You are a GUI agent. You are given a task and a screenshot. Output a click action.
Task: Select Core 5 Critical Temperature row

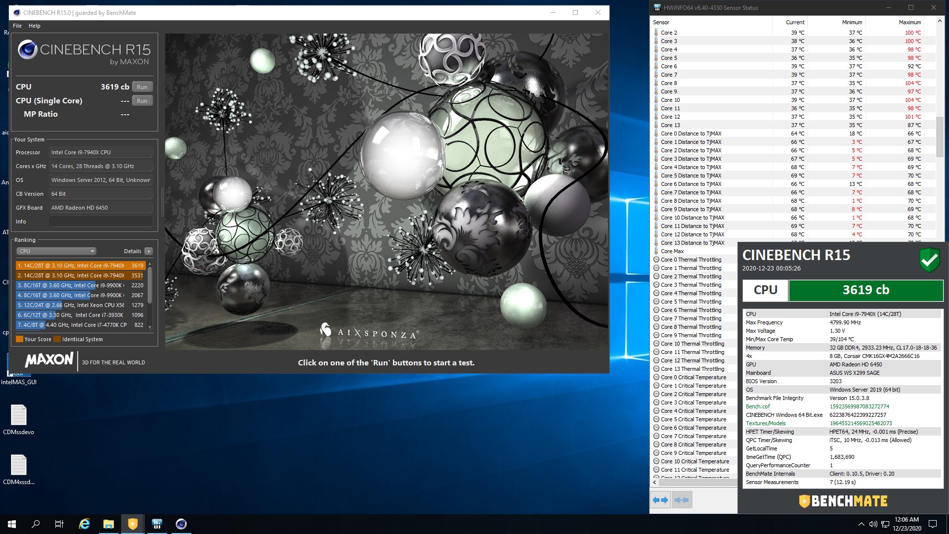(x=694, y=419)
